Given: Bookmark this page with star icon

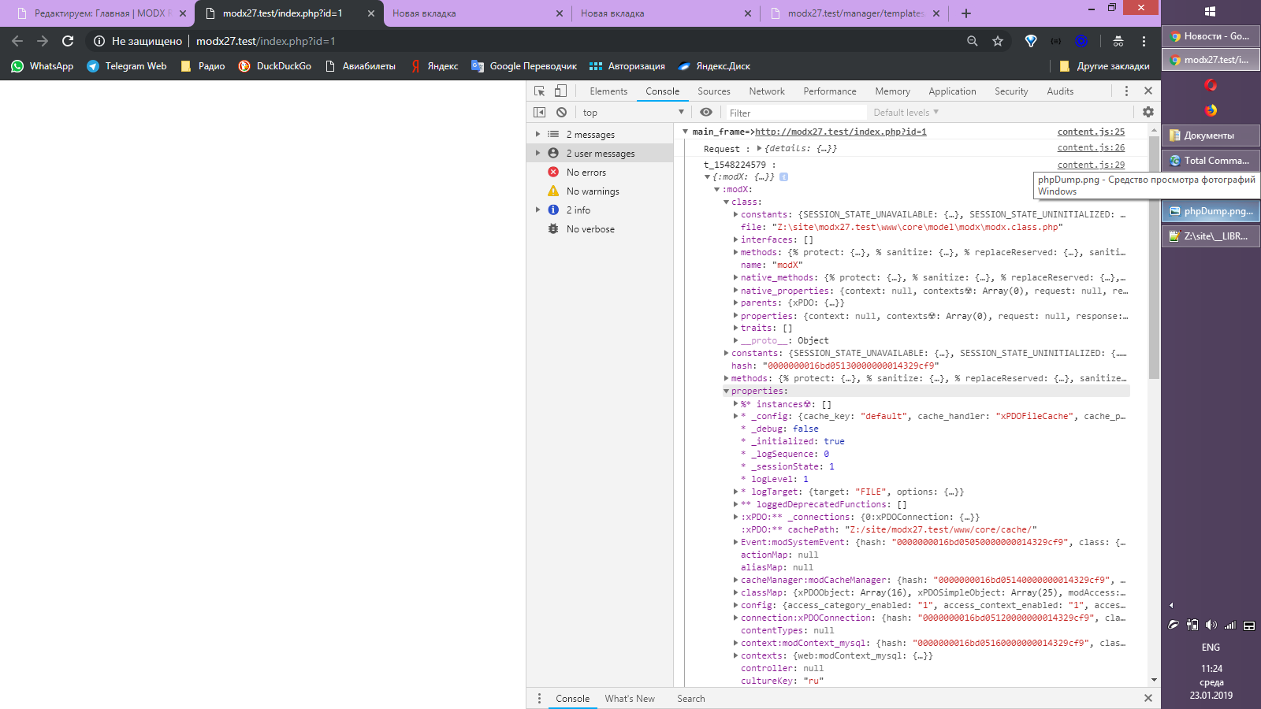Looking at the screenshot, I should pos(998,41).
